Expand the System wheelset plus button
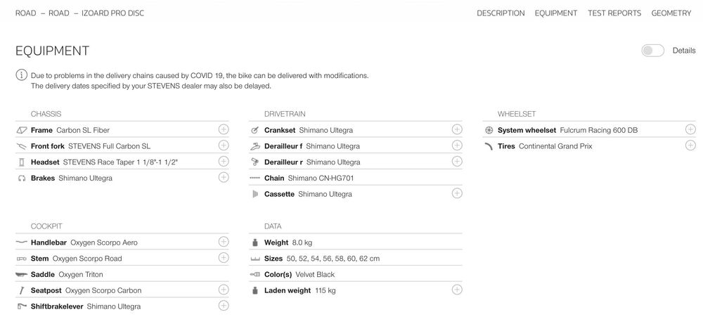This screenshot has height=324, width=703. tap(690, 129)
